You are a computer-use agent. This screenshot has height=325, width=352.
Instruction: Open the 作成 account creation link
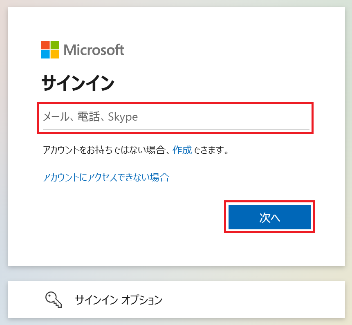point(182,150)
